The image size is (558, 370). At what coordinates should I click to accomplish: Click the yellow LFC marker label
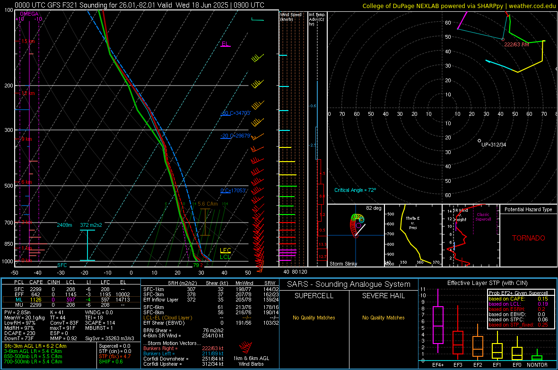pyautogui.click(x=225, y=250)
